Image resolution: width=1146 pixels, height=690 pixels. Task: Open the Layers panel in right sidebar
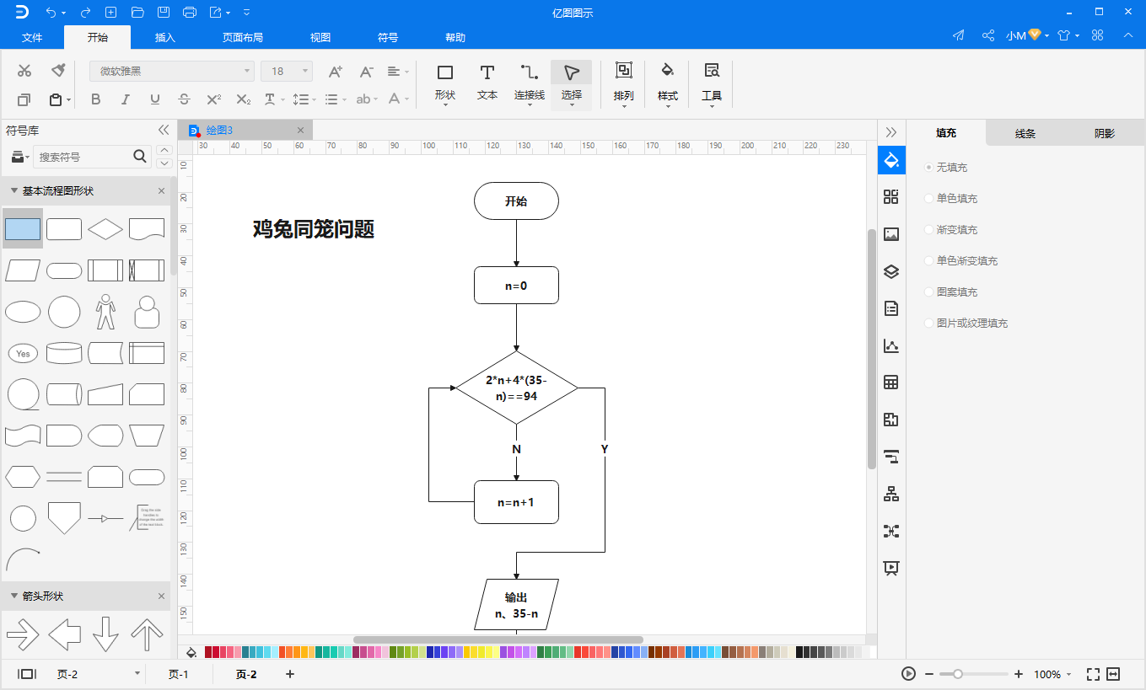pyautogui.click(x=891, y=271)
